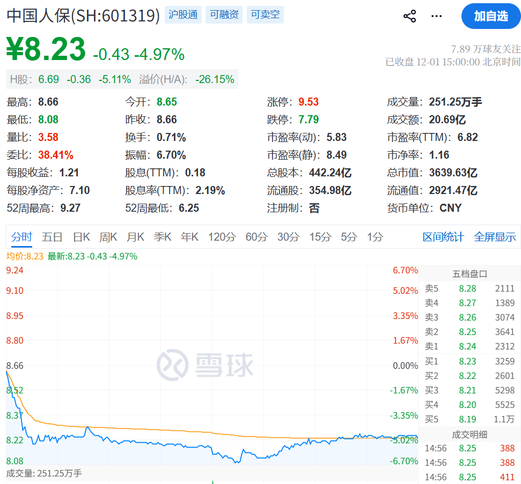Click the 可卖空 badge

[x=265, y=15]
